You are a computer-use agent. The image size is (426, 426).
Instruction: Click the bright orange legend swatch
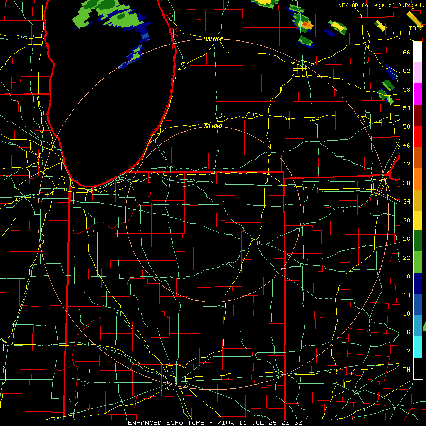pos(418,179)
